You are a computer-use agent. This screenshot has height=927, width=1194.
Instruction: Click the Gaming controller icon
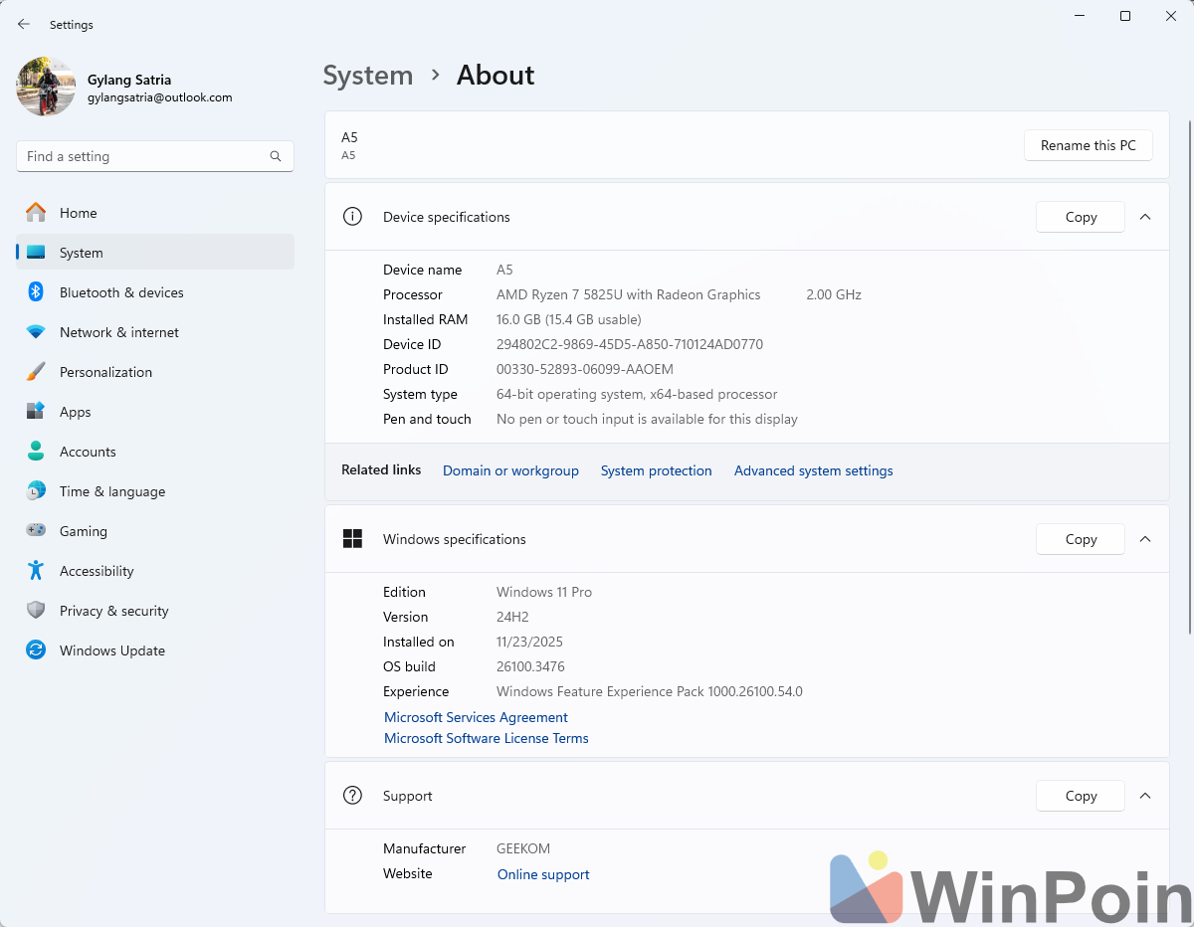[36, 531]
